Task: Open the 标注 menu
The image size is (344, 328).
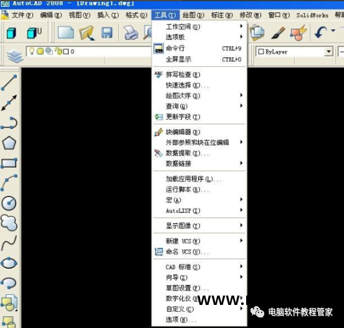Action: coord(222,15)
